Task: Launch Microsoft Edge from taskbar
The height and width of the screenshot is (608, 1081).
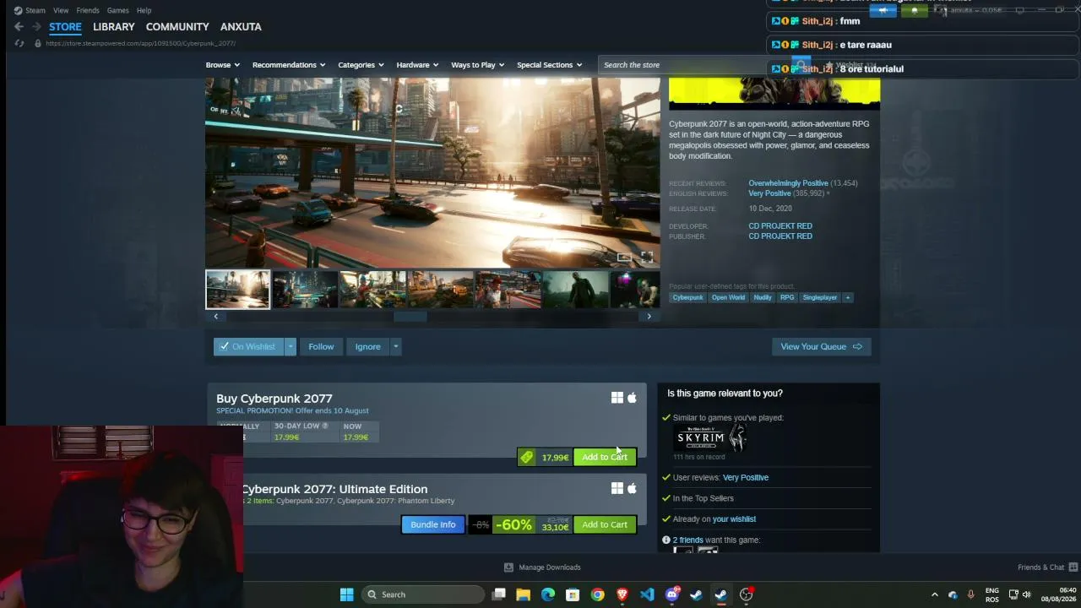Action: pos(548,594)
